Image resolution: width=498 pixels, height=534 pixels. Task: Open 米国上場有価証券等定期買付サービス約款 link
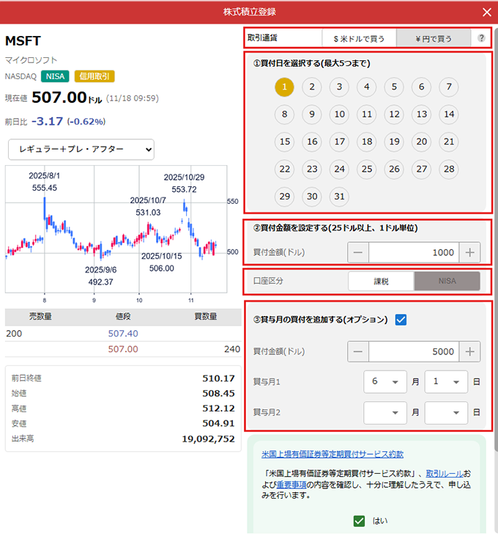coord(332,454)
